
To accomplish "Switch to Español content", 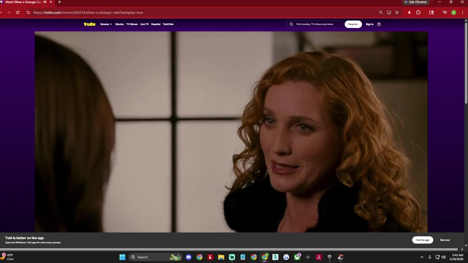I will [x=156, y=24].
